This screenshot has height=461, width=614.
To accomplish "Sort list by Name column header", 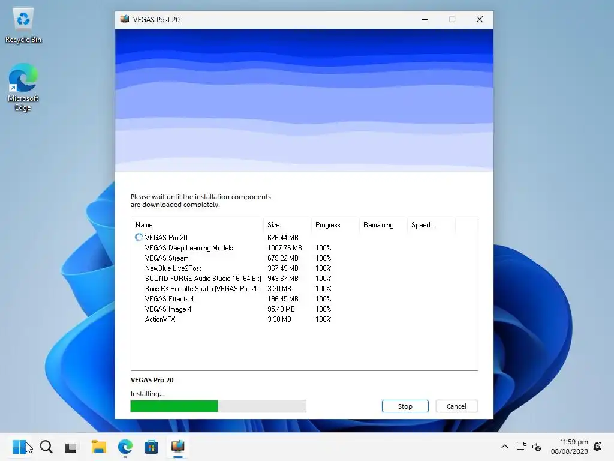I will pyautogui.click(x=198, y=225).
